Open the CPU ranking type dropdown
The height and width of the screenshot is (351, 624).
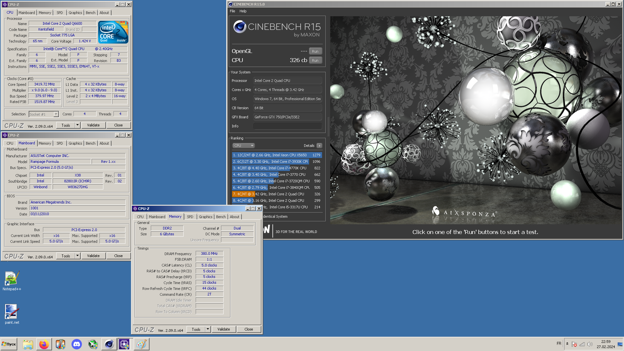243,146
